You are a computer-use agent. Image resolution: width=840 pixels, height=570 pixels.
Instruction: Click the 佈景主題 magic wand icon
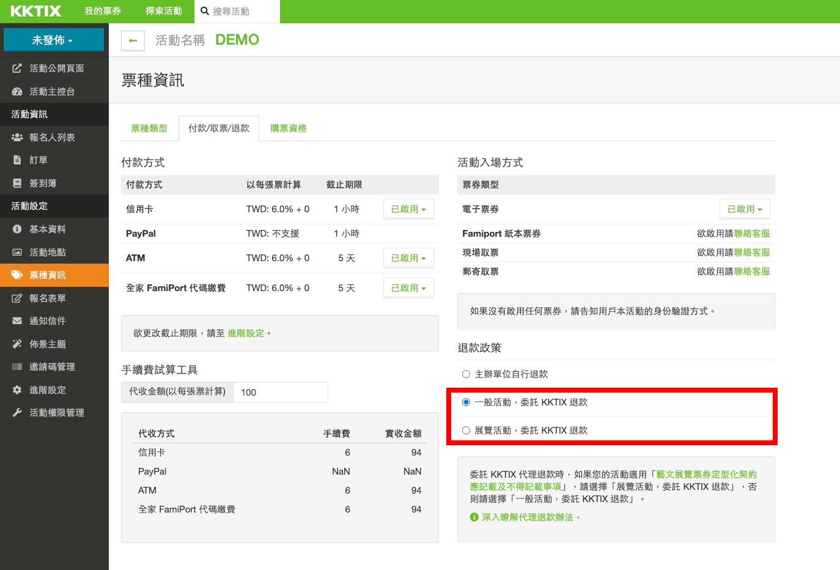(x=17, y=344)
